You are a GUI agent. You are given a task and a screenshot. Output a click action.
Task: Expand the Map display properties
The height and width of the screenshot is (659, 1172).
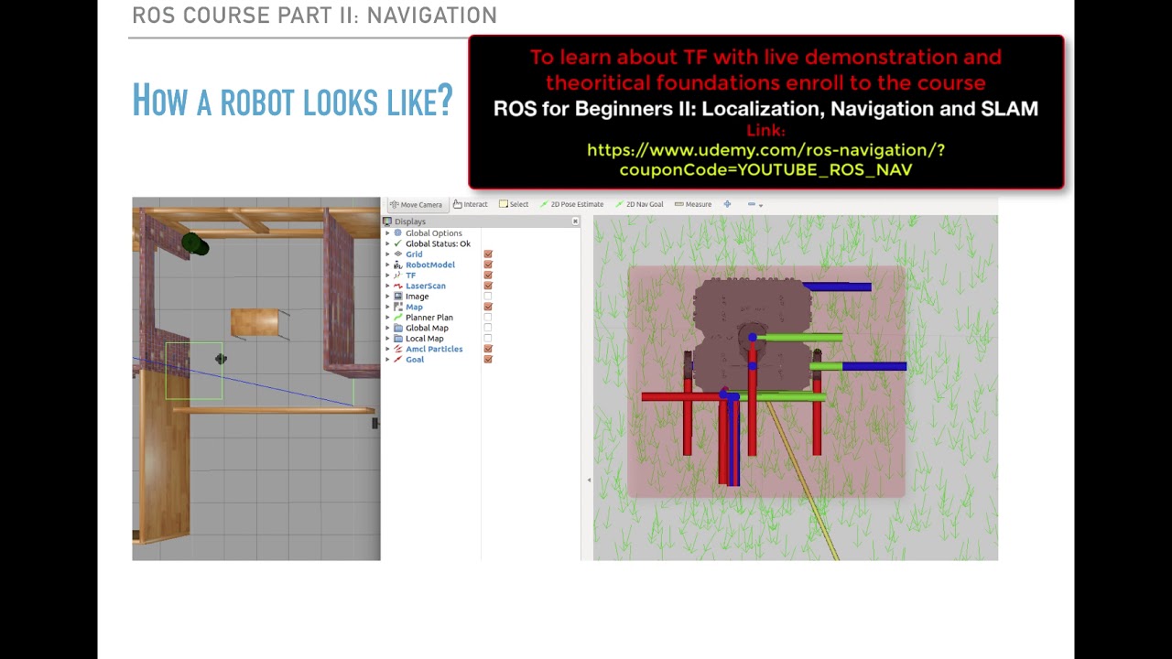387,307
